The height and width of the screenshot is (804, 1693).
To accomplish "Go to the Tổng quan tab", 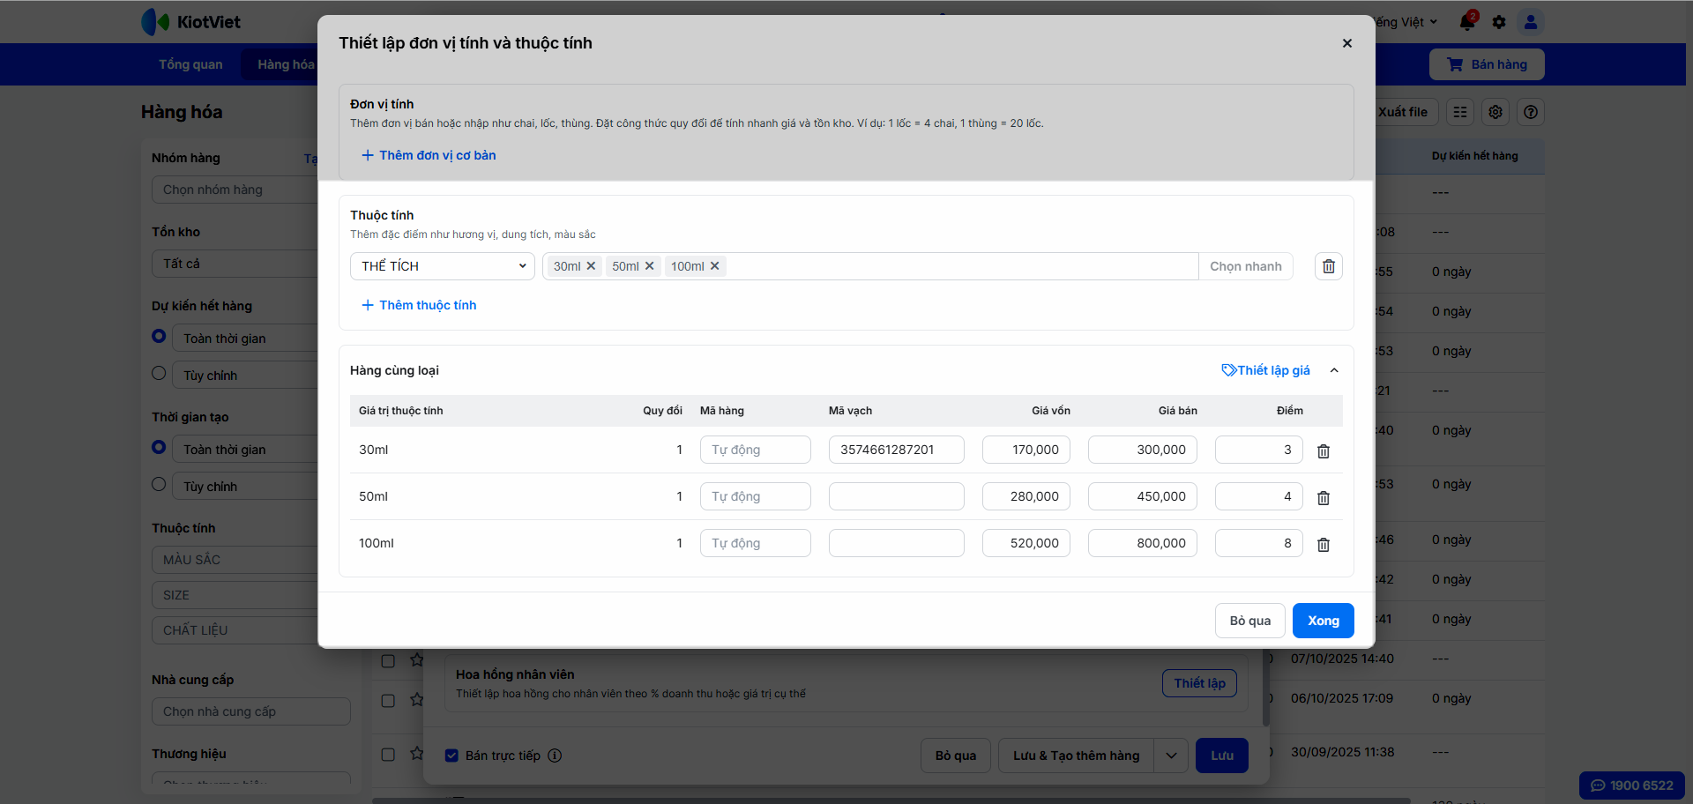I will 190,64.
